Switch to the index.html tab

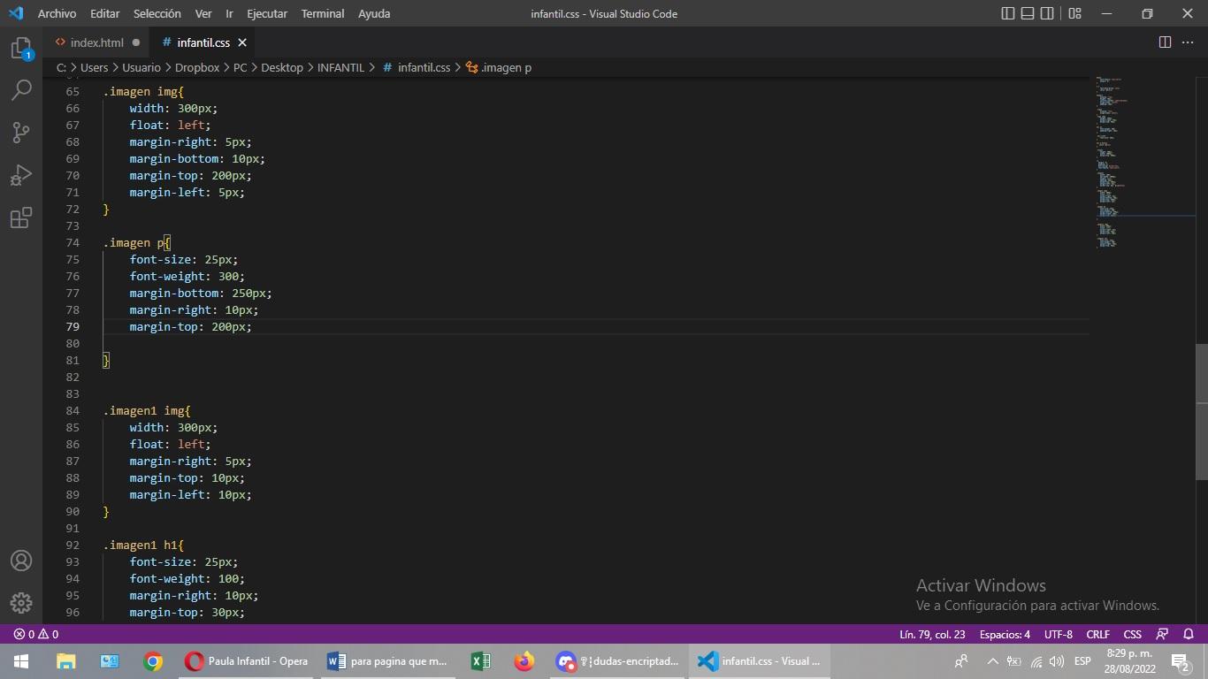click(x=97, y=42)
